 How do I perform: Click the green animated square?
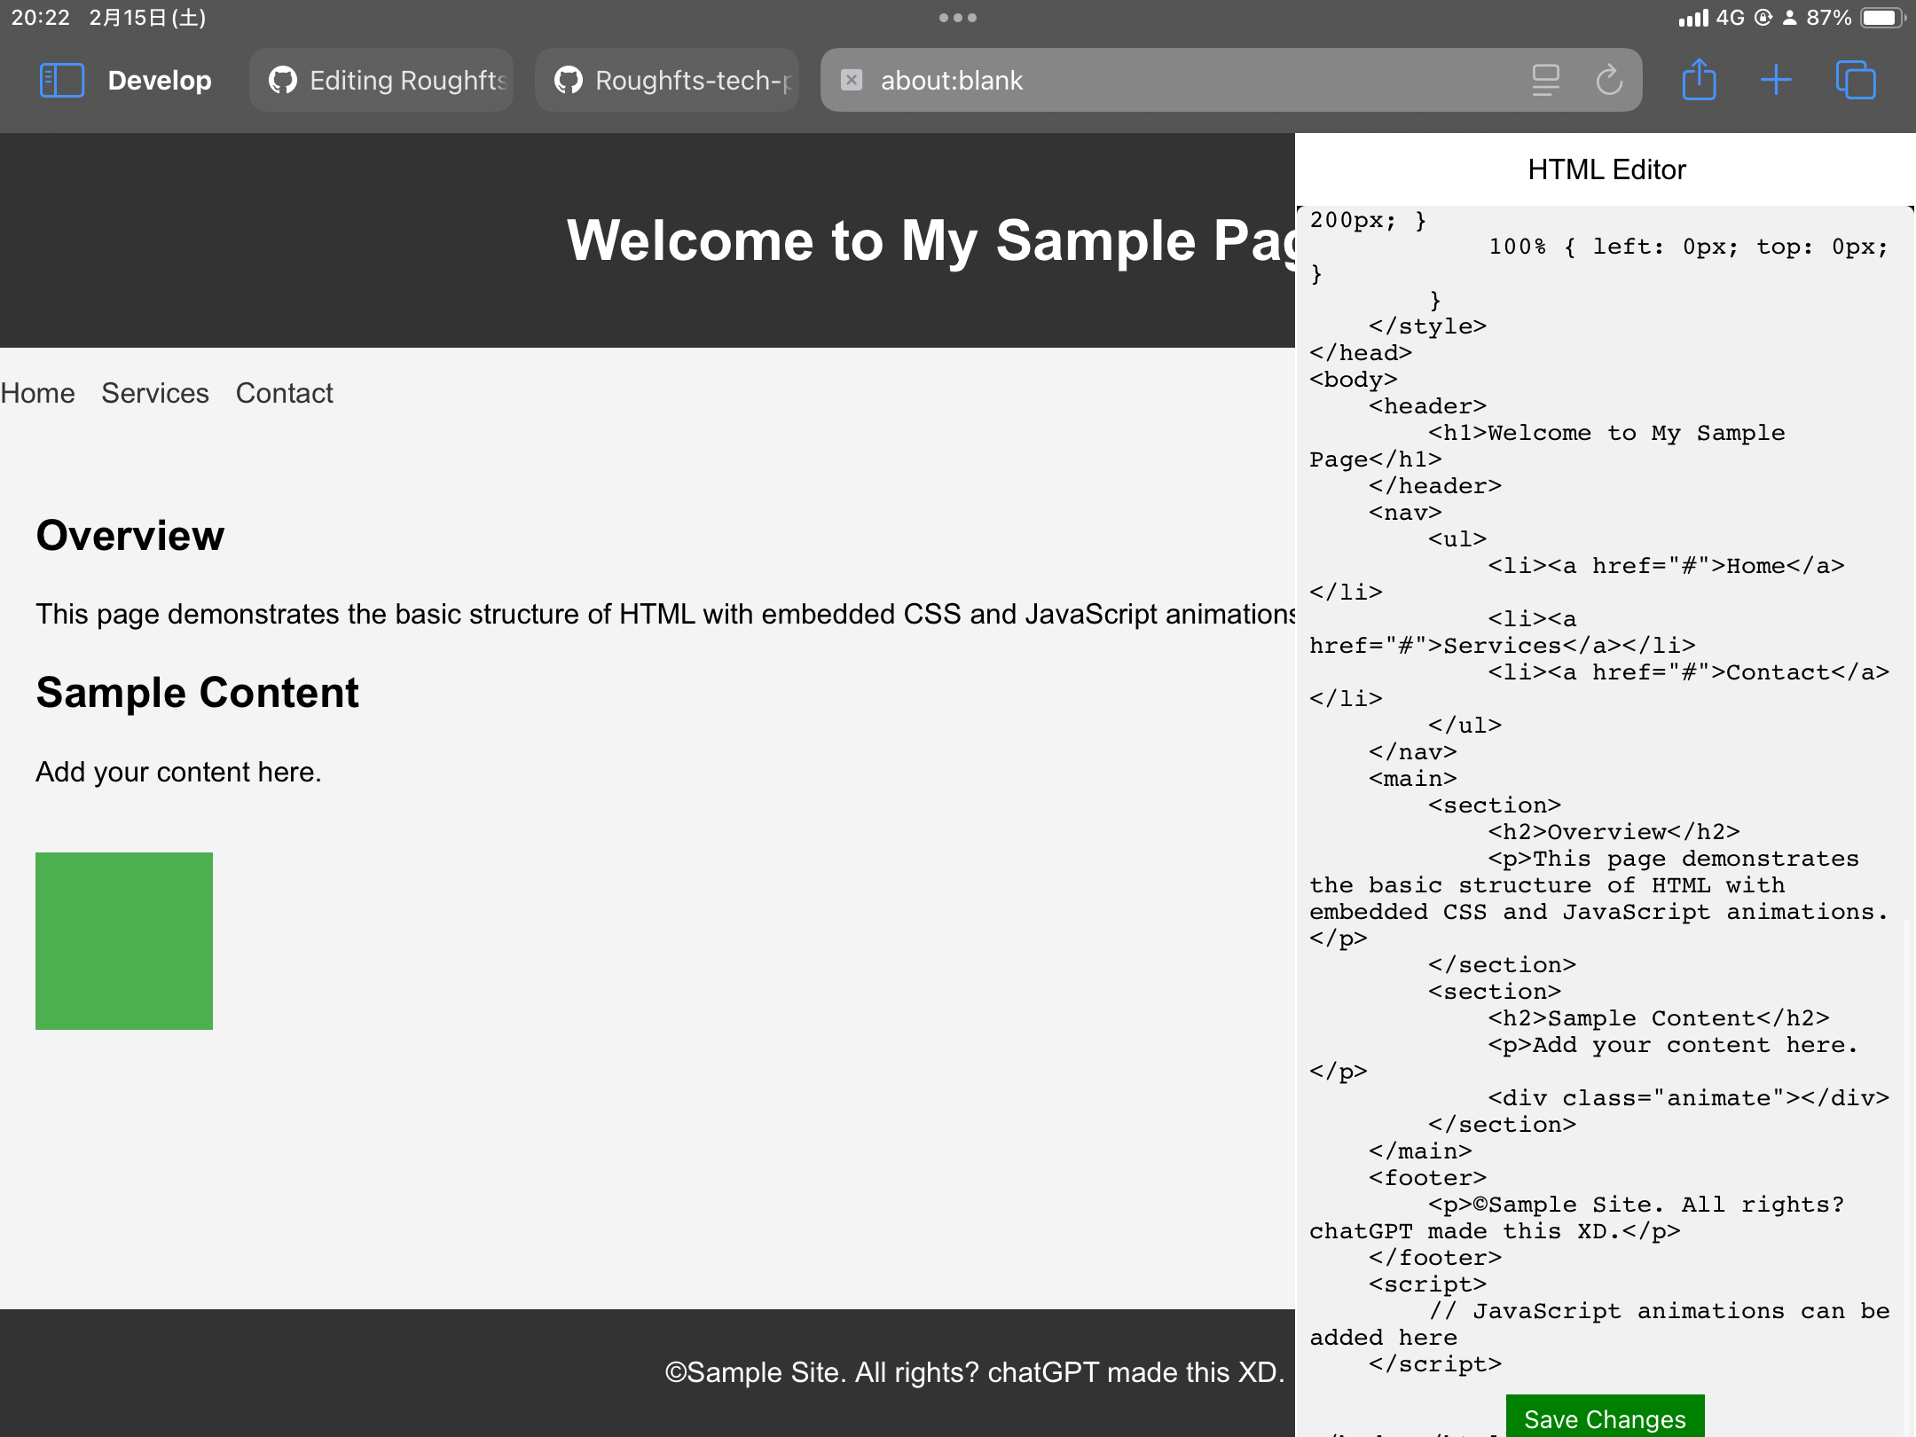tap(124, 941)
